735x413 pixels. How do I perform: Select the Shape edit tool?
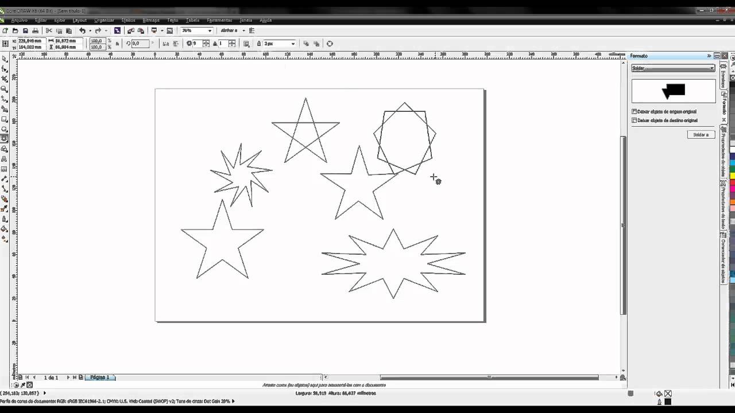[5, 68]
